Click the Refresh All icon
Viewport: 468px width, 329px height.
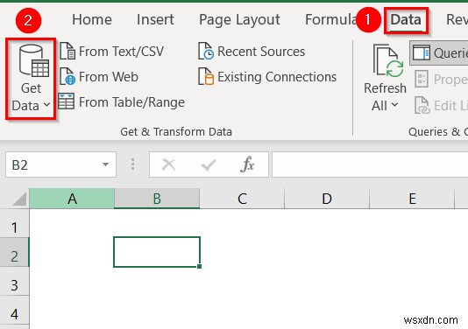click(388, 61)
